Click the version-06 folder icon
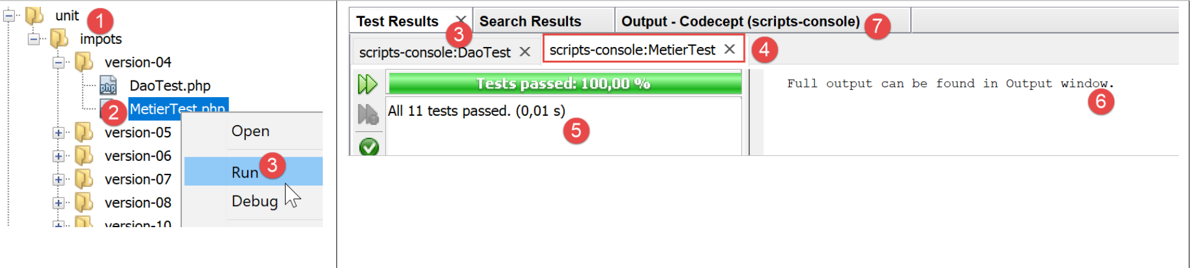 84,156
